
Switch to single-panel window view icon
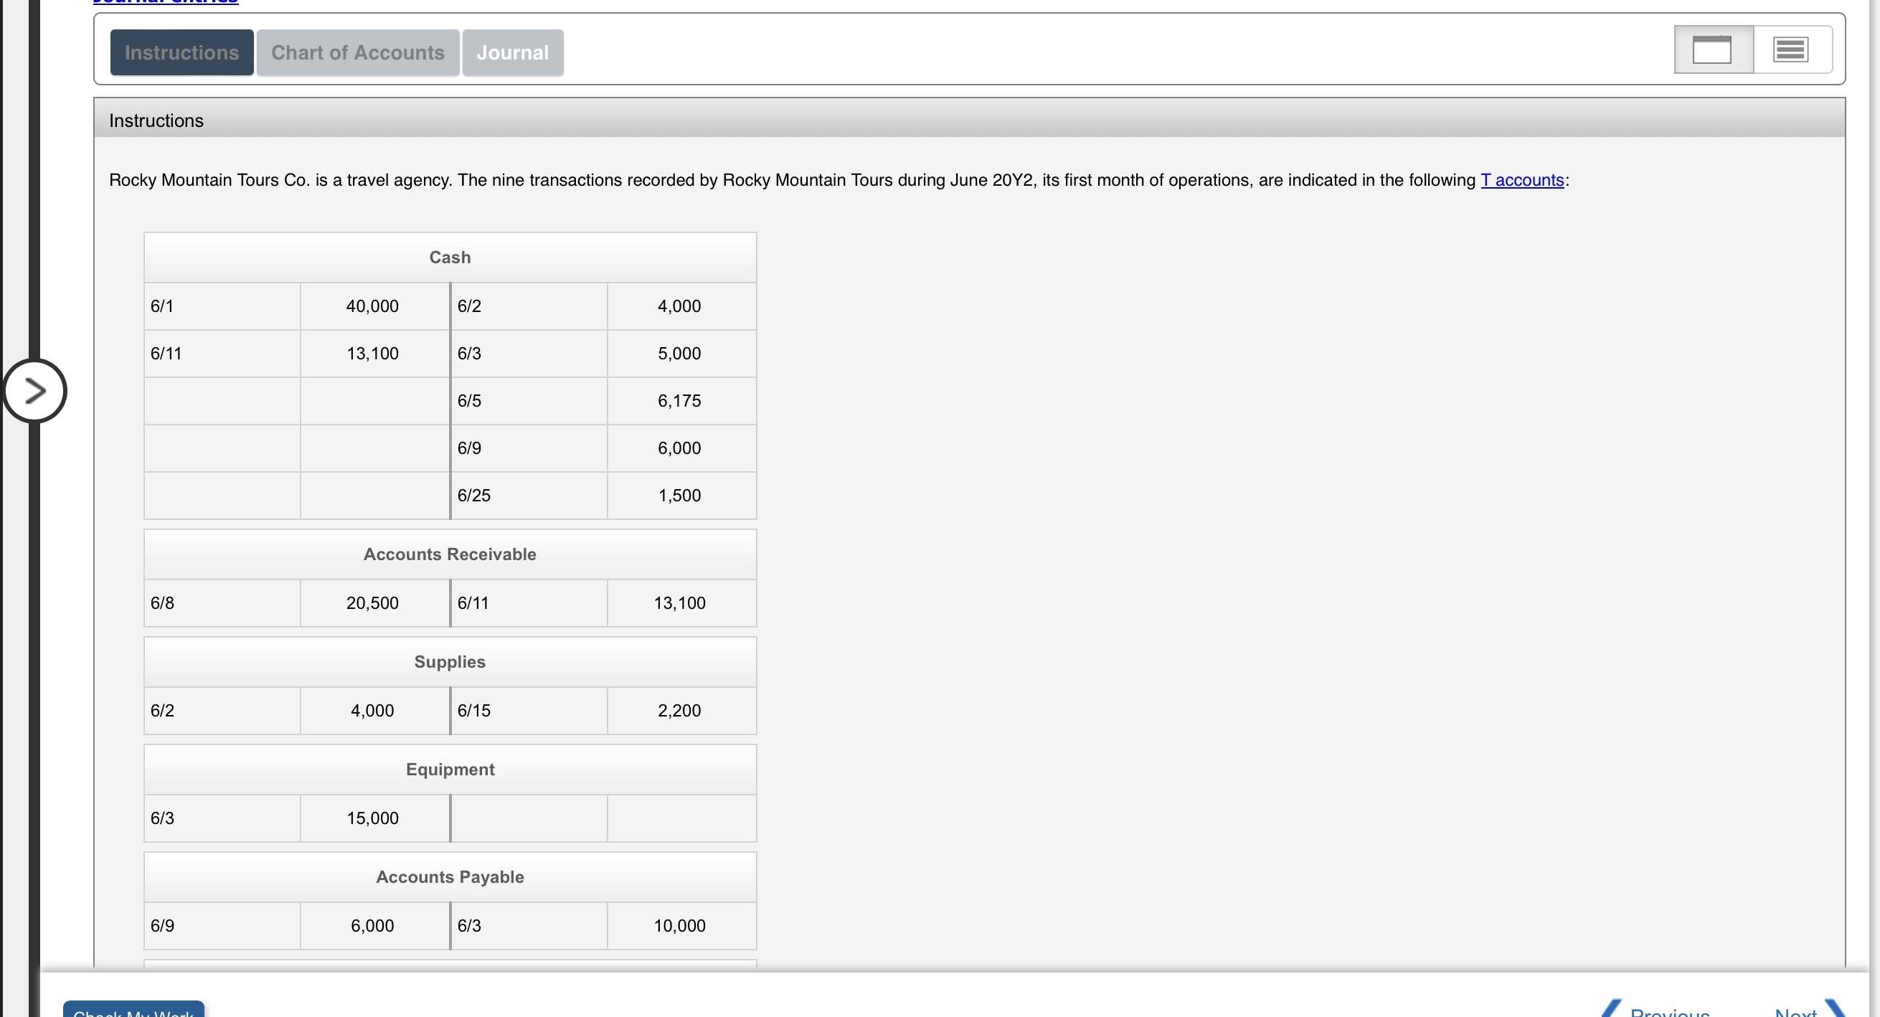click(x=1712, y=50)
